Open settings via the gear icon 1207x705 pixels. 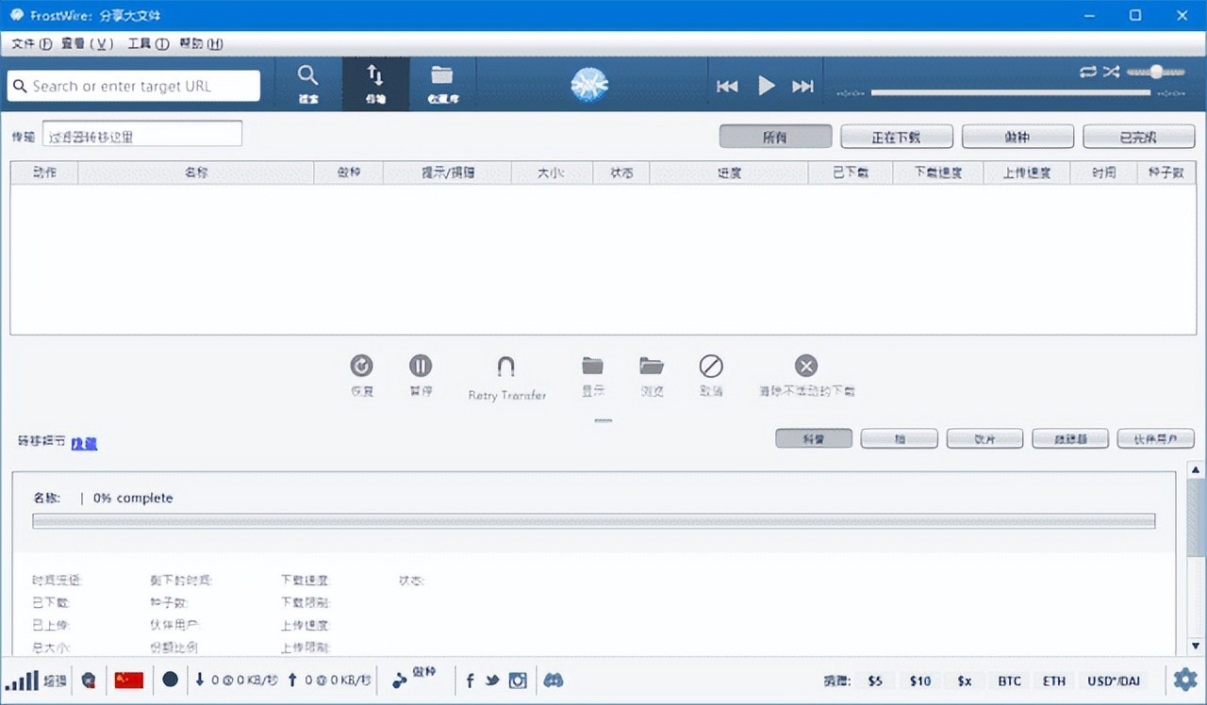(1184, 680)
